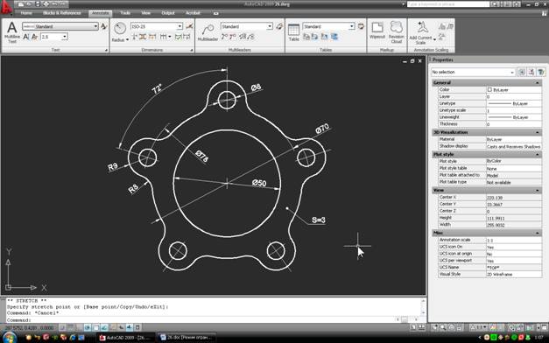549x343 pixels.
Task: Click multileader style icon beside Standard dropdown
Action: [x=279, y=26]
